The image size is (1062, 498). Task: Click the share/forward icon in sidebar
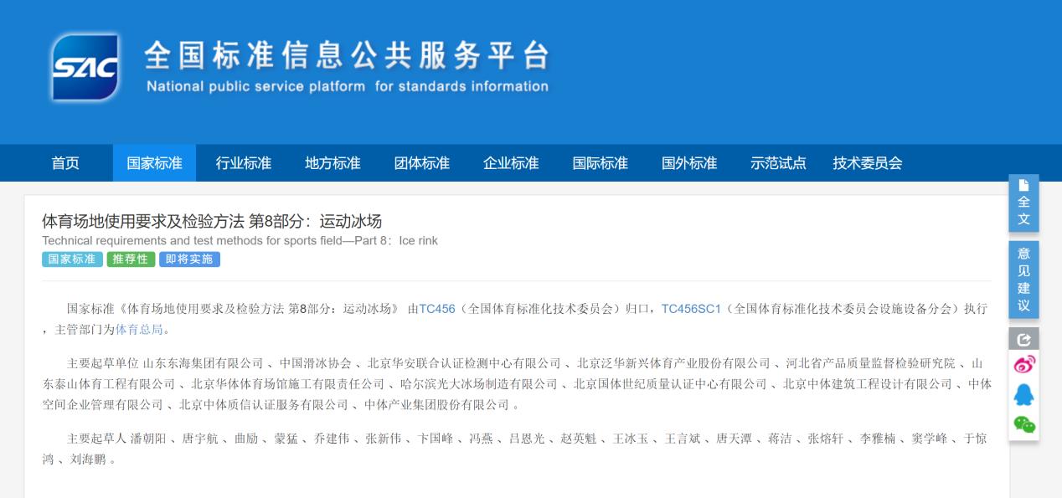click(x=1023, y=338)
